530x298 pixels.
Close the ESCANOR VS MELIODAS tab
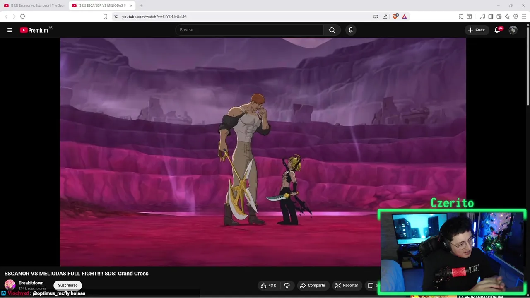tap(131, 5)
